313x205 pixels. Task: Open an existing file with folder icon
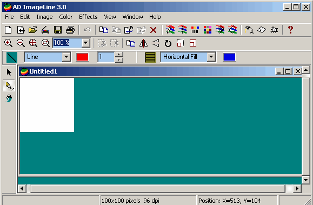point(33,30)
